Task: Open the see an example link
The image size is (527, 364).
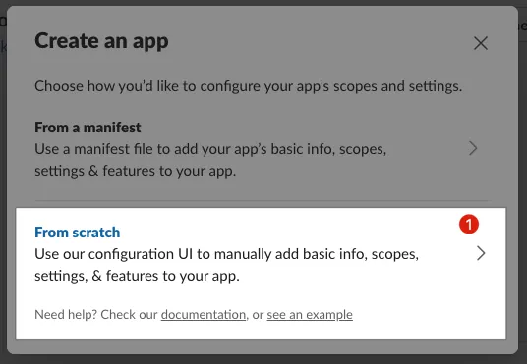Action: click(310, 315)
